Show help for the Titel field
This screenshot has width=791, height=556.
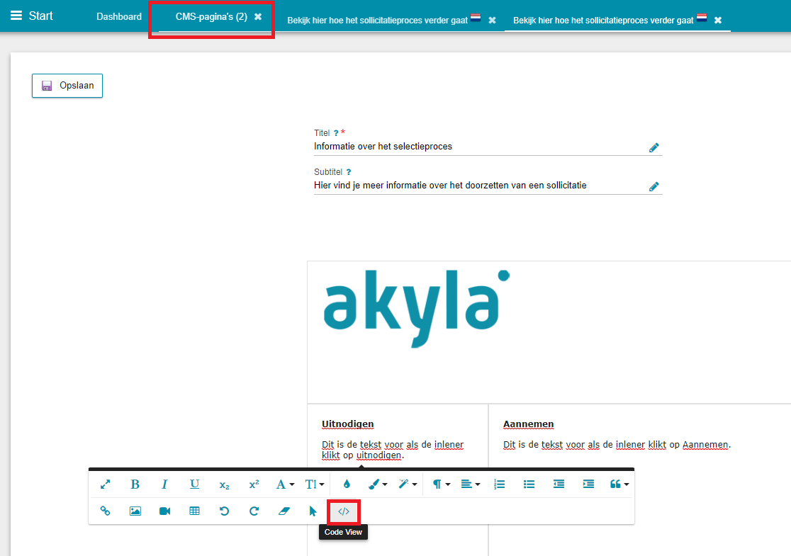click(336, 133)
